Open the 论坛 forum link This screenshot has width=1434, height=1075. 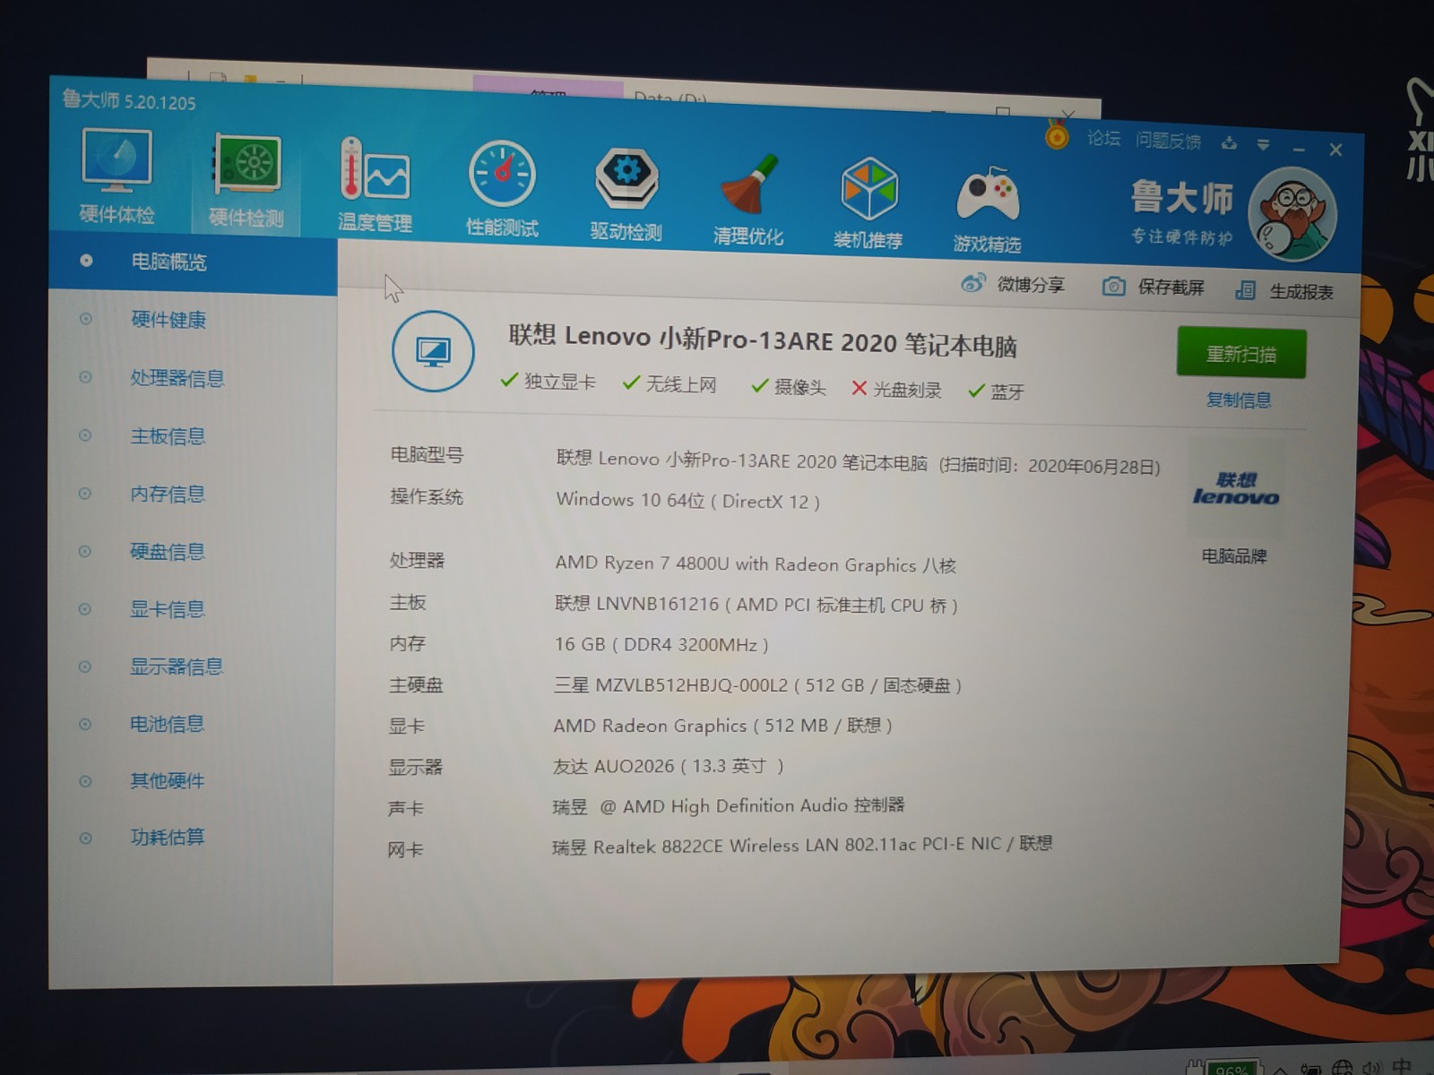[1103, 138]
